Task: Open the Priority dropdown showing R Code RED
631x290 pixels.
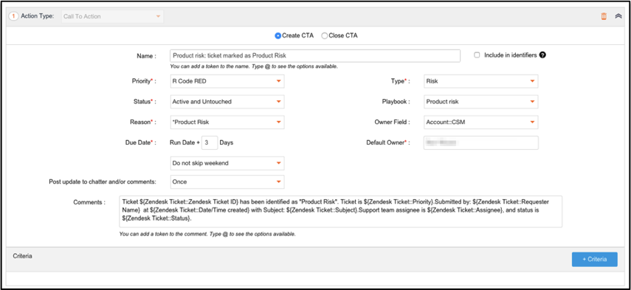Action: pyautogui.click(x=227, y=81)
